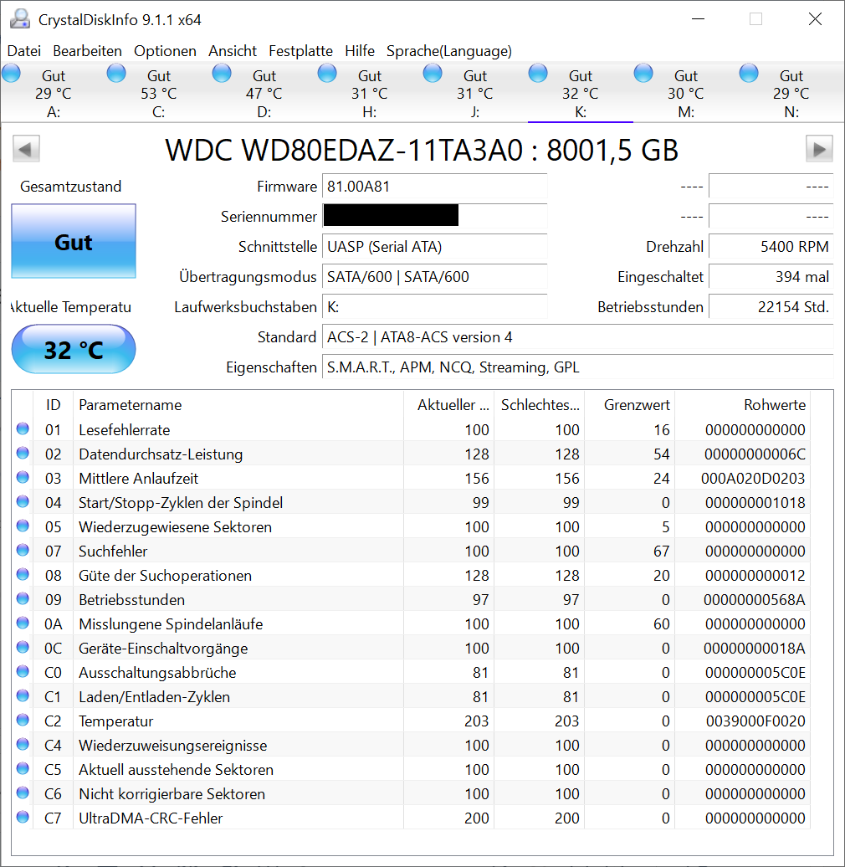Viewport: 845px width, 867px height.
Task: Open the Hilfe menu
Action: click(x=359, y=51)
